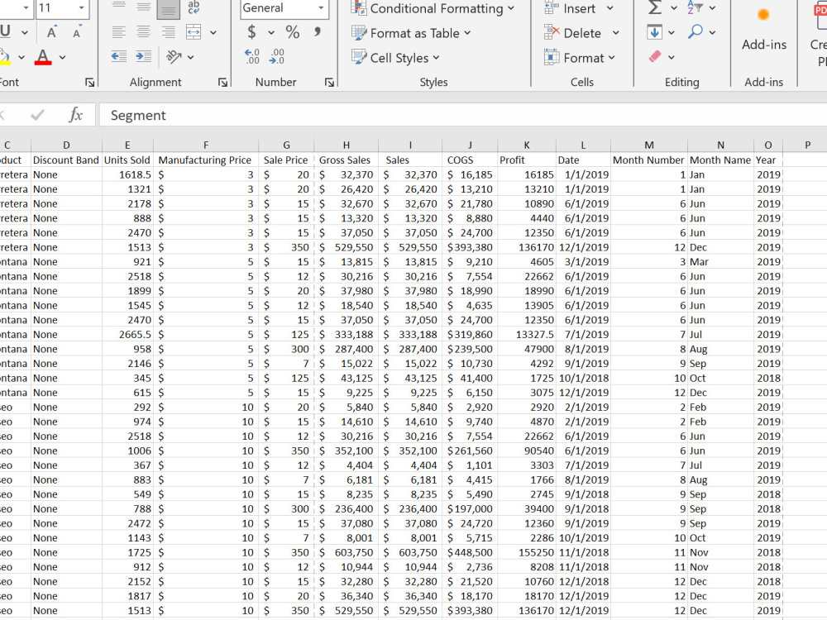
Task: Align text right in Alignment group
Action: 168,32
